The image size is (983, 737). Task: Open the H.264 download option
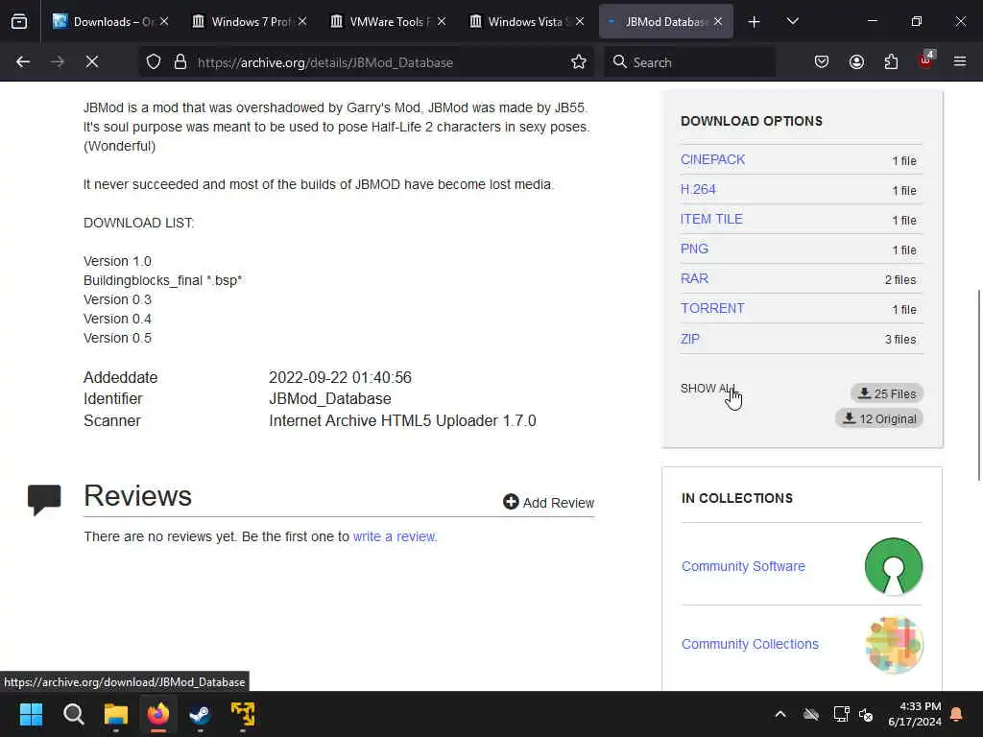(x=698, y=189)
